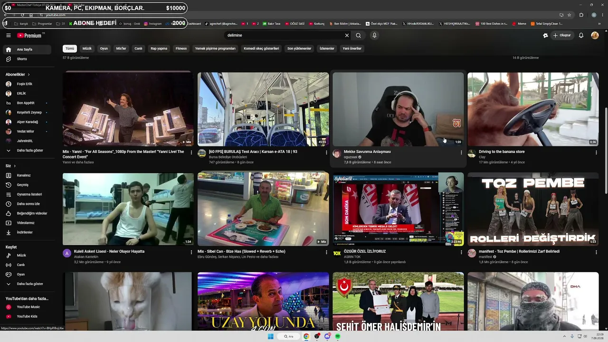Open the Vedat Milor subscription
Viewport: 608px width, 342px height.
click(x=27, y=132)
